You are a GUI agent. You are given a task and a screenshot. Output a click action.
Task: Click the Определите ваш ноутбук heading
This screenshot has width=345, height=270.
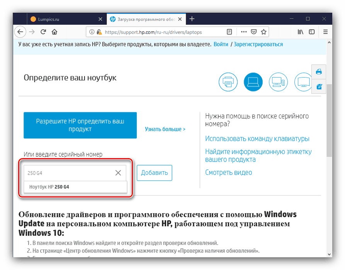point(70,78)
